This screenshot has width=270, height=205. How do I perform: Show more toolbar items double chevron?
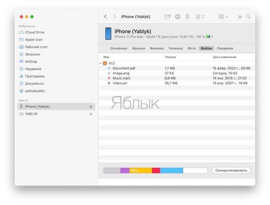pos(240,17)
